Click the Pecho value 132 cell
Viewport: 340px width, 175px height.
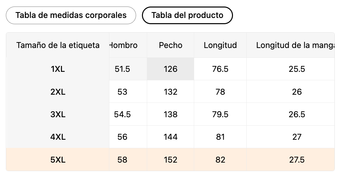pyautogui.click(x=171, y=92)
